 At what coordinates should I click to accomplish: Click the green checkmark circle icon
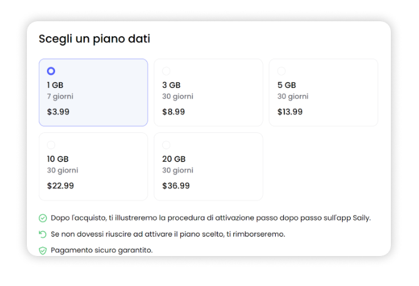(43, 218)
